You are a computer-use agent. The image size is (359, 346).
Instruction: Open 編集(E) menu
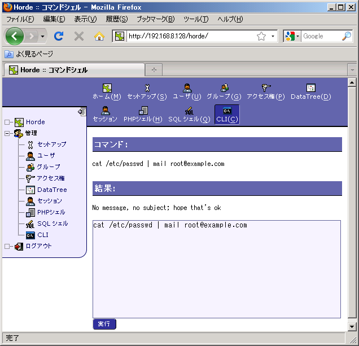(x=54, y=19)
